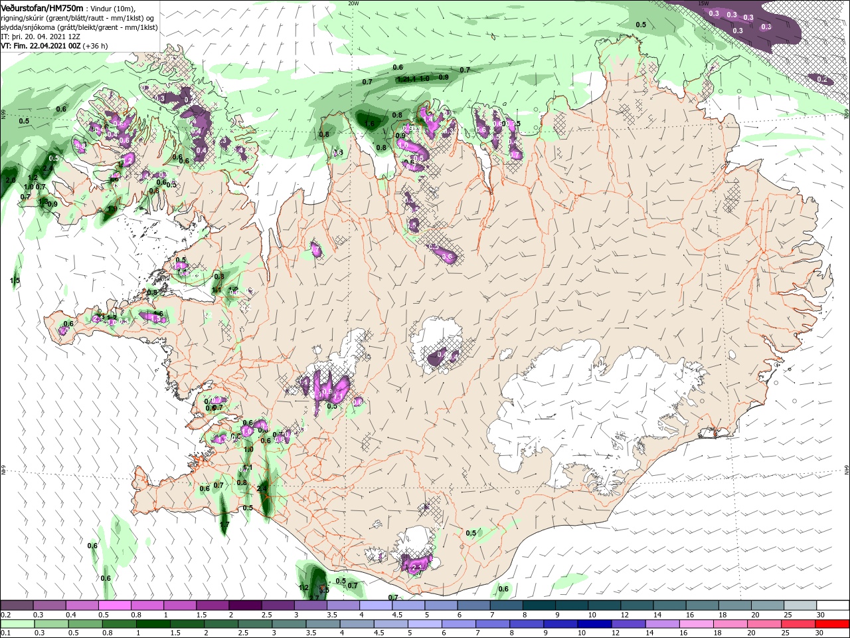The image size is (850, 638).
Task: Click the 3.5 swatch in the snow scale
Action: (x=343, y=605)
